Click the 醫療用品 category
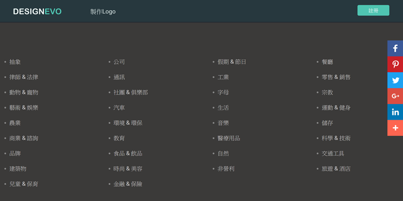 pos(229,138)
